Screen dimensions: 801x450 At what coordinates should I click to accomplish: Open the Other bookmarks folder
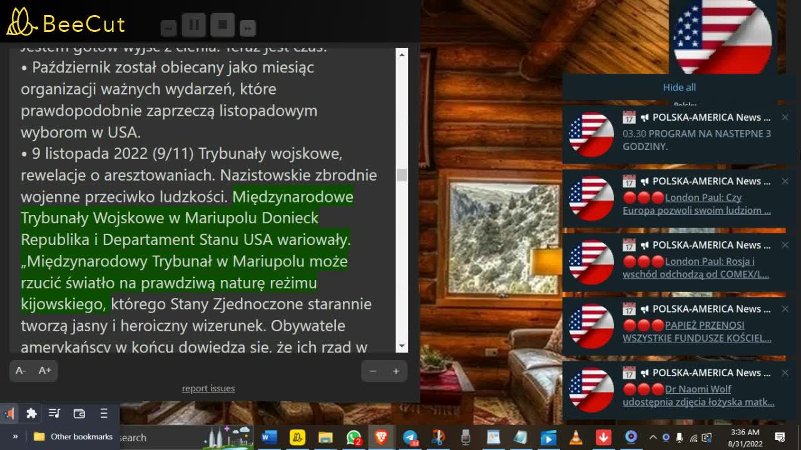(x=73, y=436)
